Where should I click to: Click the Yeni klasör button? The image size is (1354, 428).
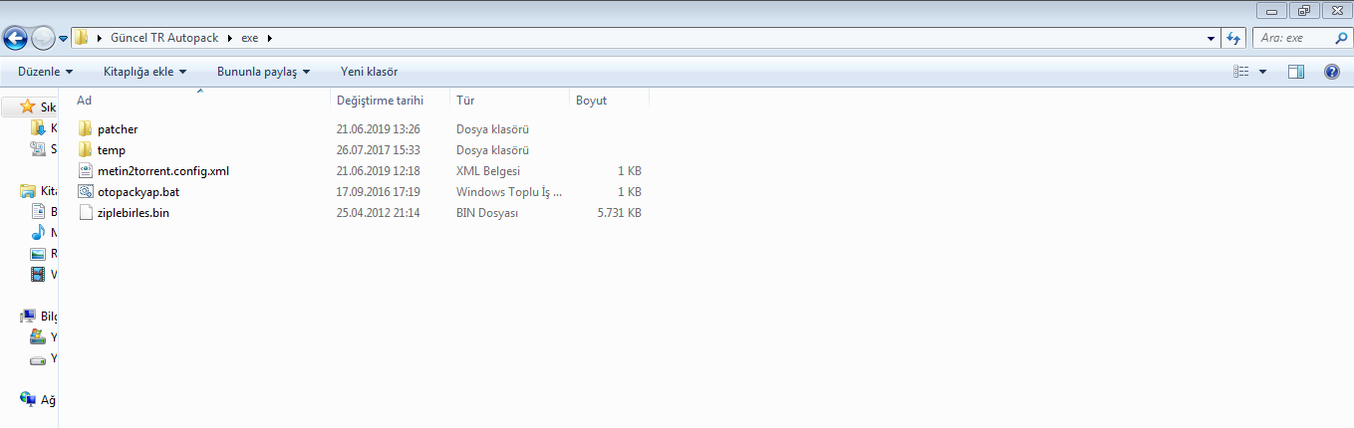click(369, 72)
